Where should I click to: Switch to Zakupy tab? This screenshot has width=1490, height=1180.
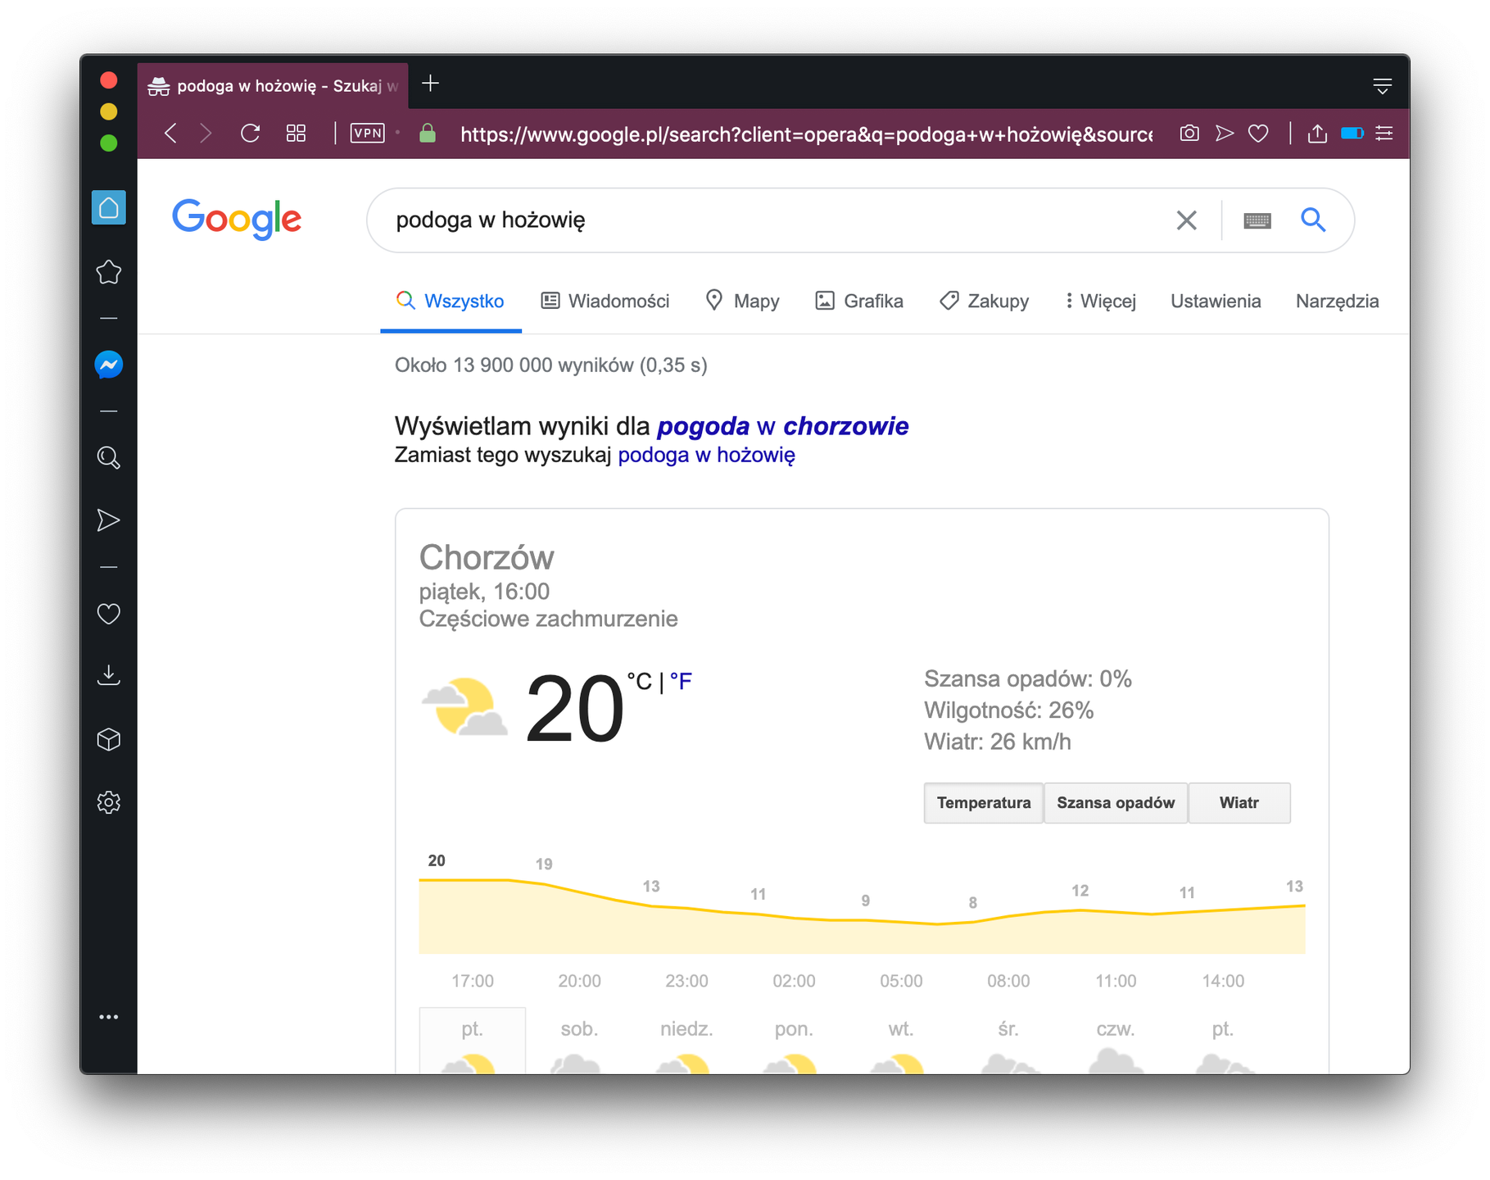[x=984, y=301]
